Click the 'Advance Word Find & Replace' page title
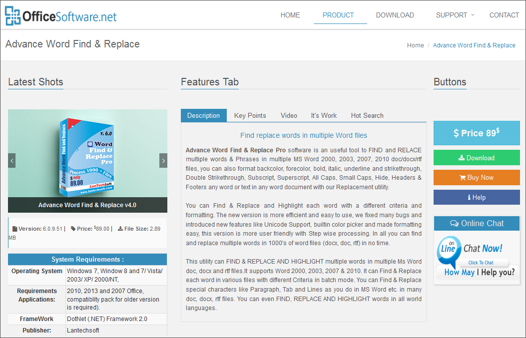526x338 pixels. [72, 44]
